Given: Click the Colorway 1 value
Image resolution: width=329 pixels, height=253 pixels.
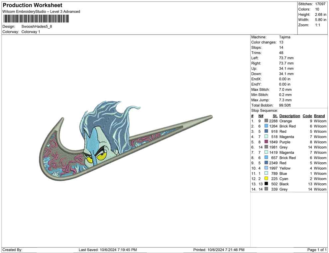Looking at the screenshot, I should pyautogui.click(x=31, y=32).
